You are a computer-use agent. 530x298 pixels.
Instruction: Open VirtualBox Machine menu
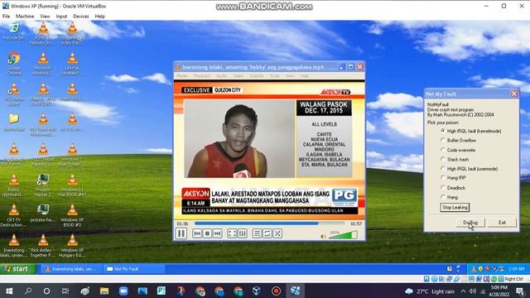coord(25,17)
